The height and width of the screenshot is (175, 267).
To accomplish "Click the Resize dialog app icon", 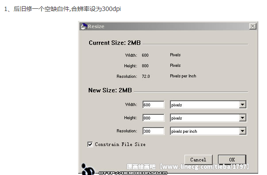I will (84, 26).
